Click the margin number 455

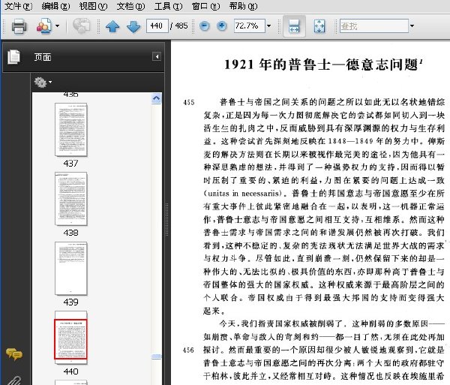pos(188,102)
